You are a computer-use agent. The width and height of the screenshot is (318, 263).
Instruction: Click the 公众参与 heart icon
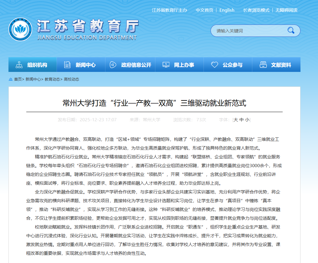point(215,65)
